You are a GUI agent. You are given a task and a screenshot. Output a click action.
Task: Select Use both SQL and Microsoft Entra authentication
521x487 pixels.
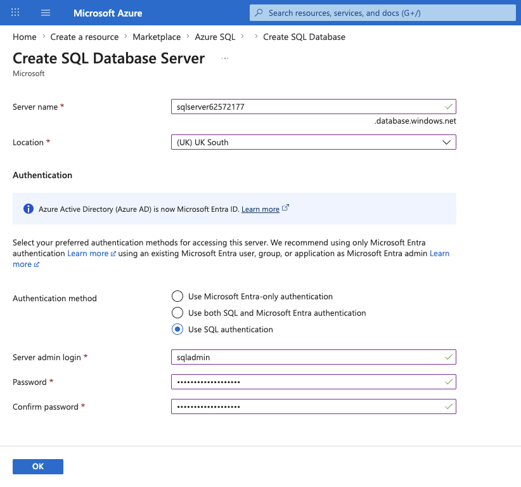point(177,313)
